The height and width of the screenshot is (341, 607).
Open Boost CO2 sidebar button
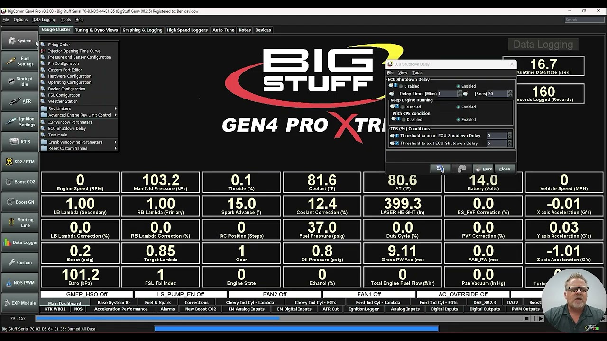pos(20,182)
